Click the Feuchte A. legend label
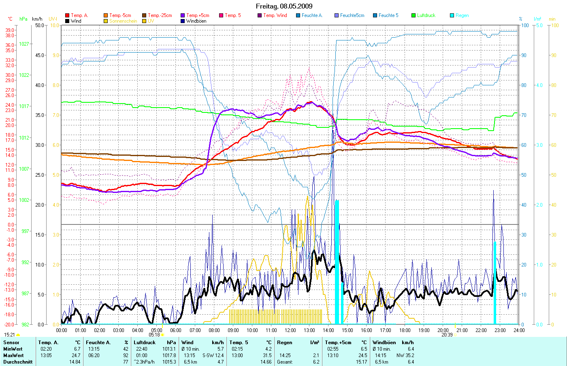Screen dimensions: 567x366 point(312,15)
